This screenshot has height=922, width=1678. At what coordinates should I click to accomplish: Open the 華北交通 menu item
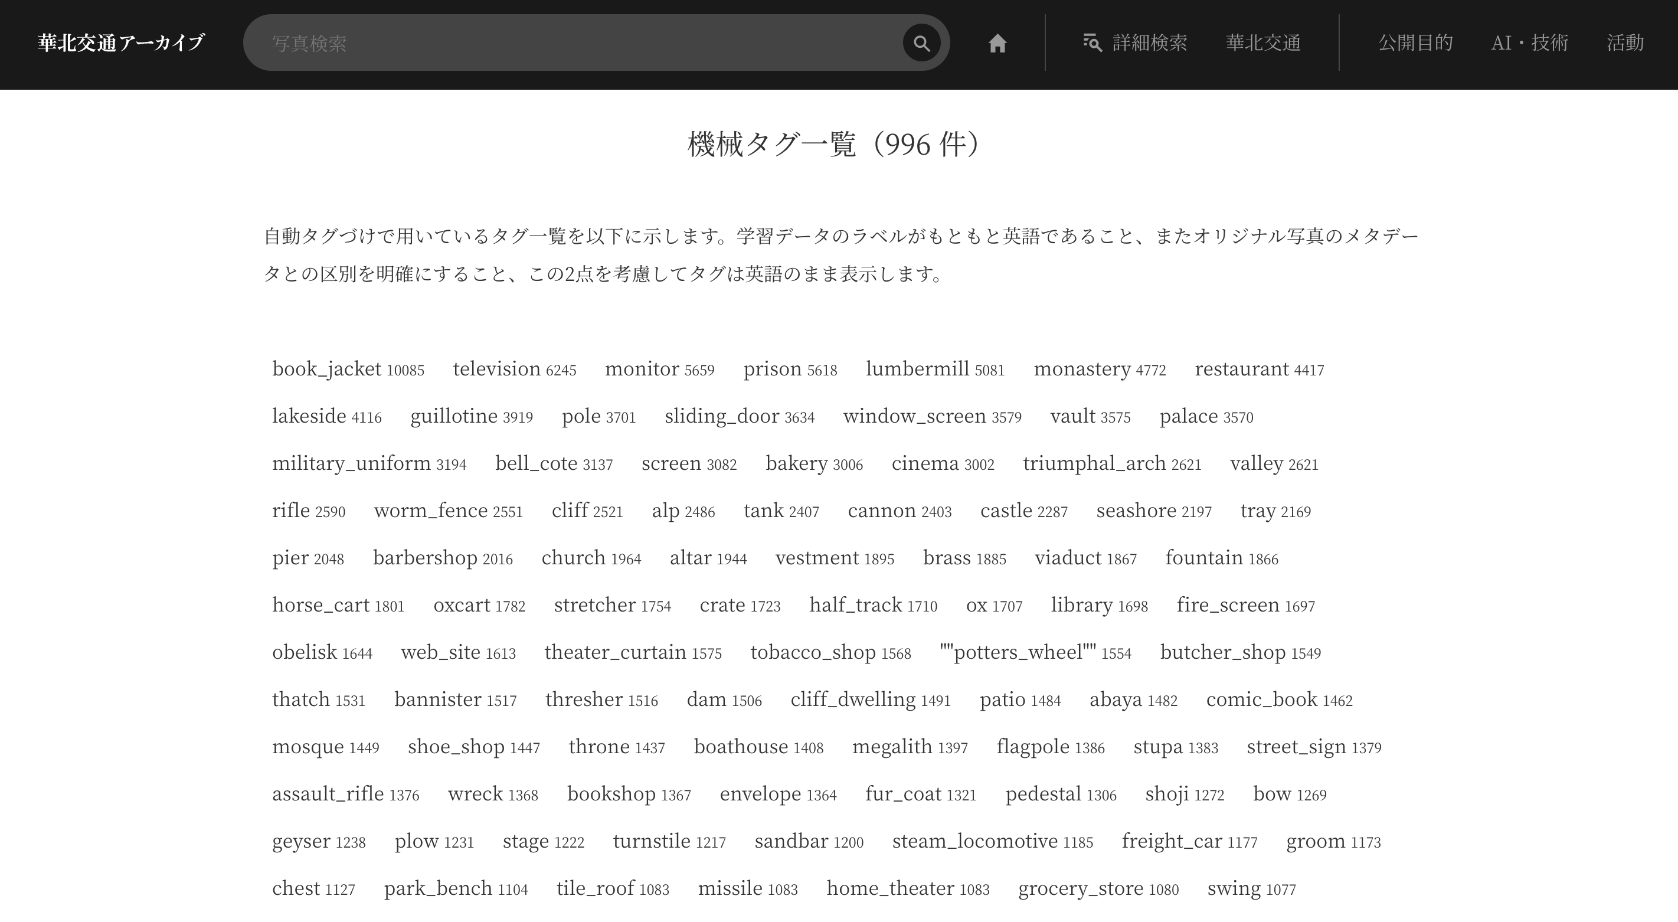coord(1263,43)
